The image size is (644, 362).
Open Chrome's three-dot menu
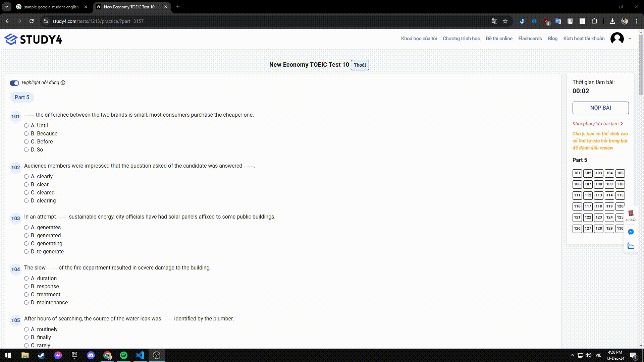[637, 21]
